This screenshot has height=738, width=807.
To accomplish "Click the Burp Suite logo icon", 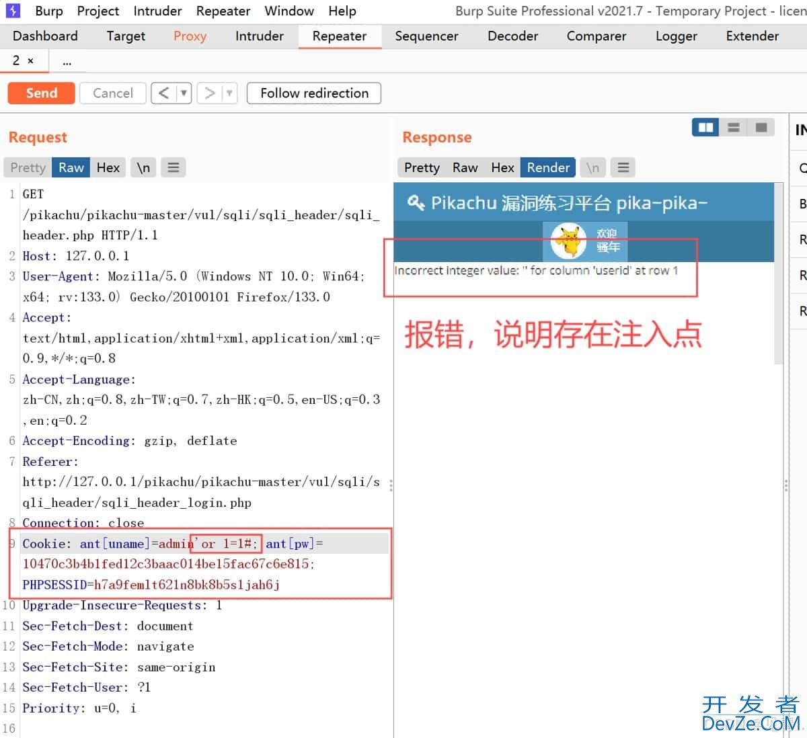I will tap(13, 11).
